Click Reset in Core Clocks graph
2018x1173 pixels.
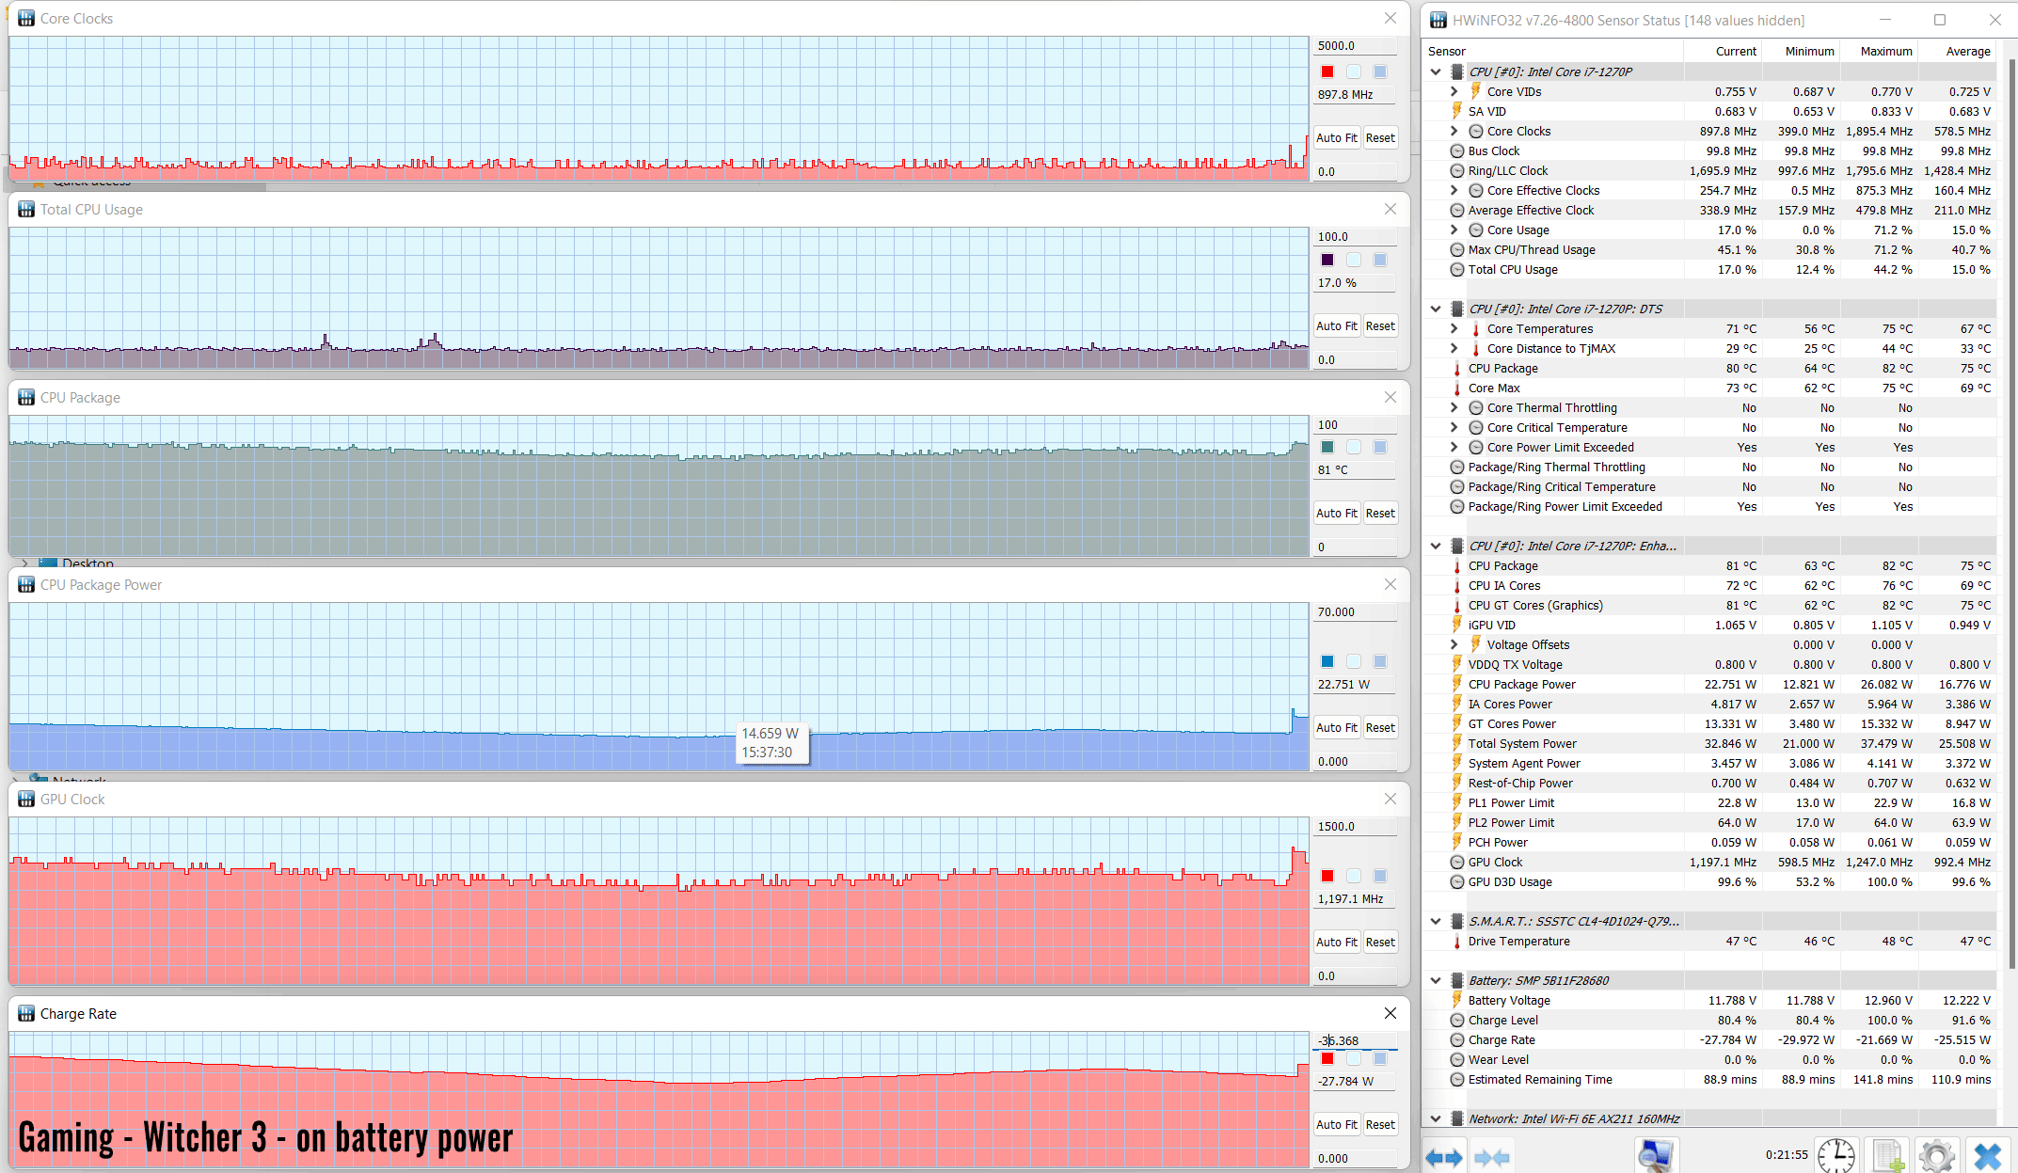1380,137
